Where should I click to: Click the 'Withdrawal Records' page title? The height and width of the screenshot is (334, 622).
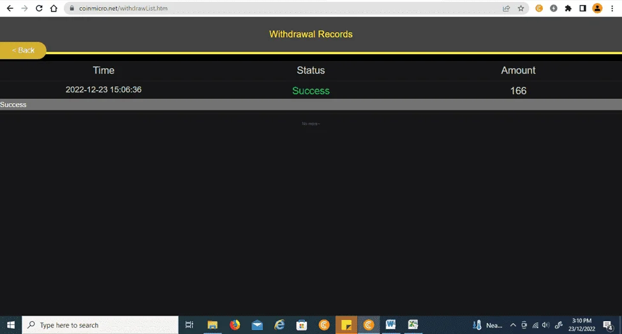tap(311, 34)
